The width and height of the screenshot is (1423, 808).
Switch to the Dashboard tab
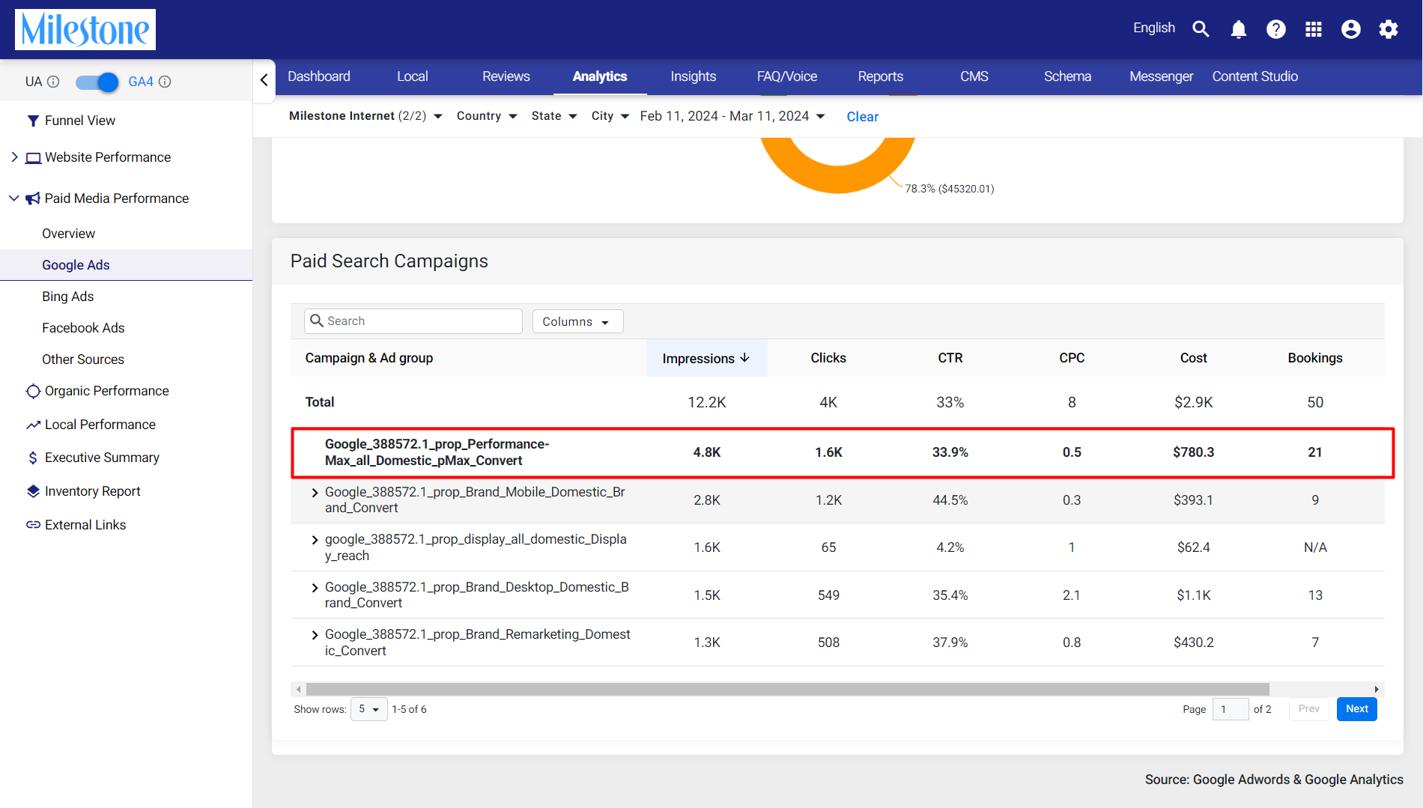(319, 76)
